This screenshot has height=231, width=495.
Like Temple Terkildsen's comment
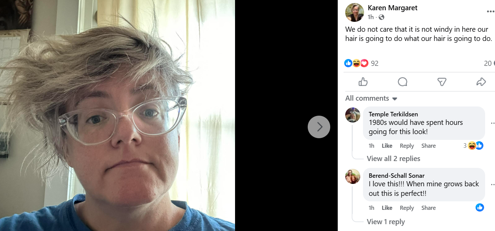coord(387,146)
